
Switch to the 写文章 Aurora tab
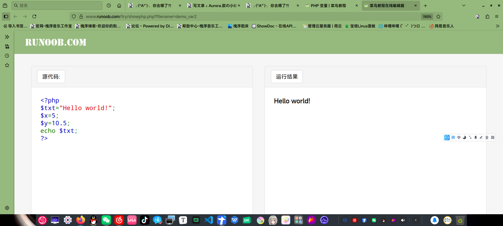(x=214, y=5)
